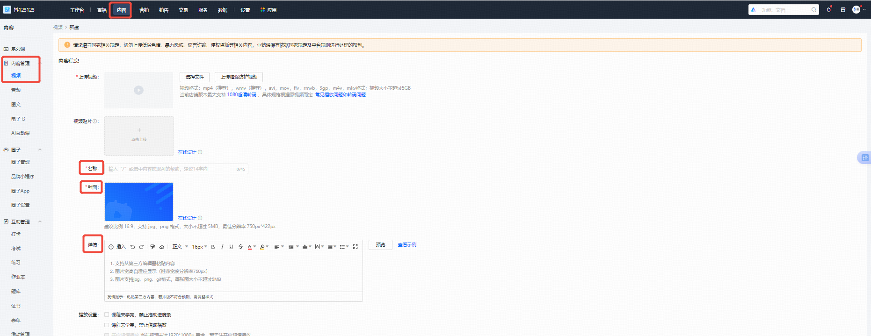Click the 上传增强防护视频 button
This screenshot has width=871, height=336.
pos(239,77)
